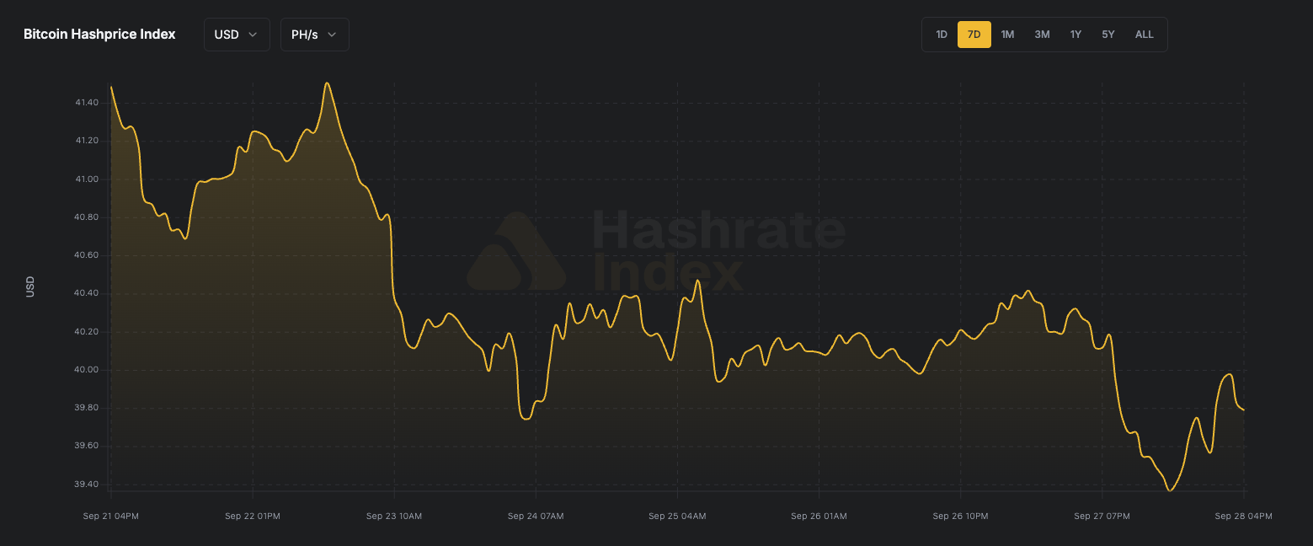1313x546 pixels.
Task: Click the 41.20 y-axis label
Action: click(87, 141)
